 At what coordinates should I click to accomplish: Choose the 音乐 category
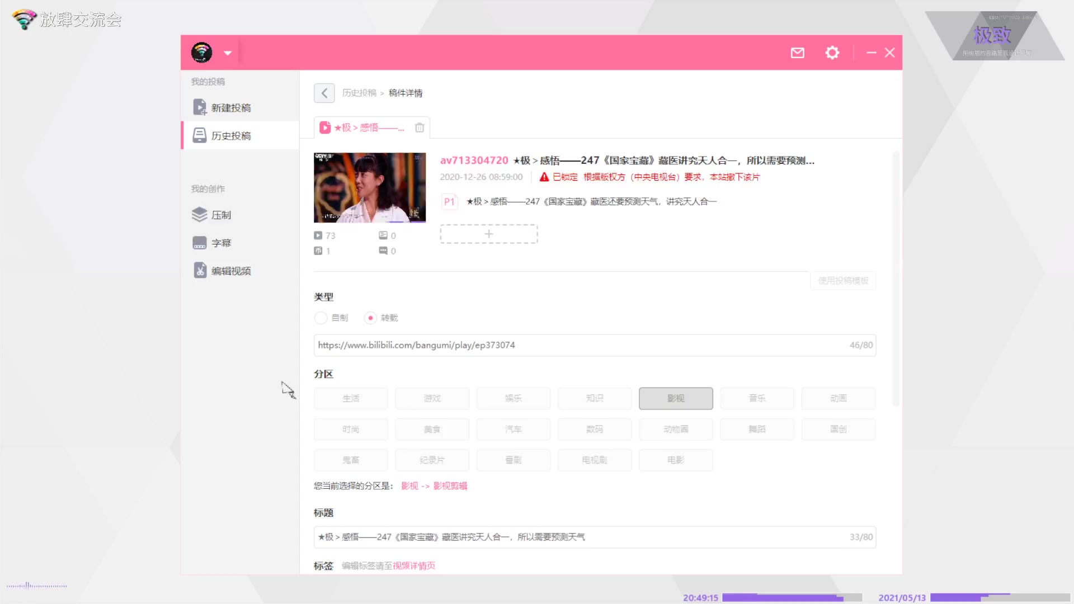click(x=757, y=398)
